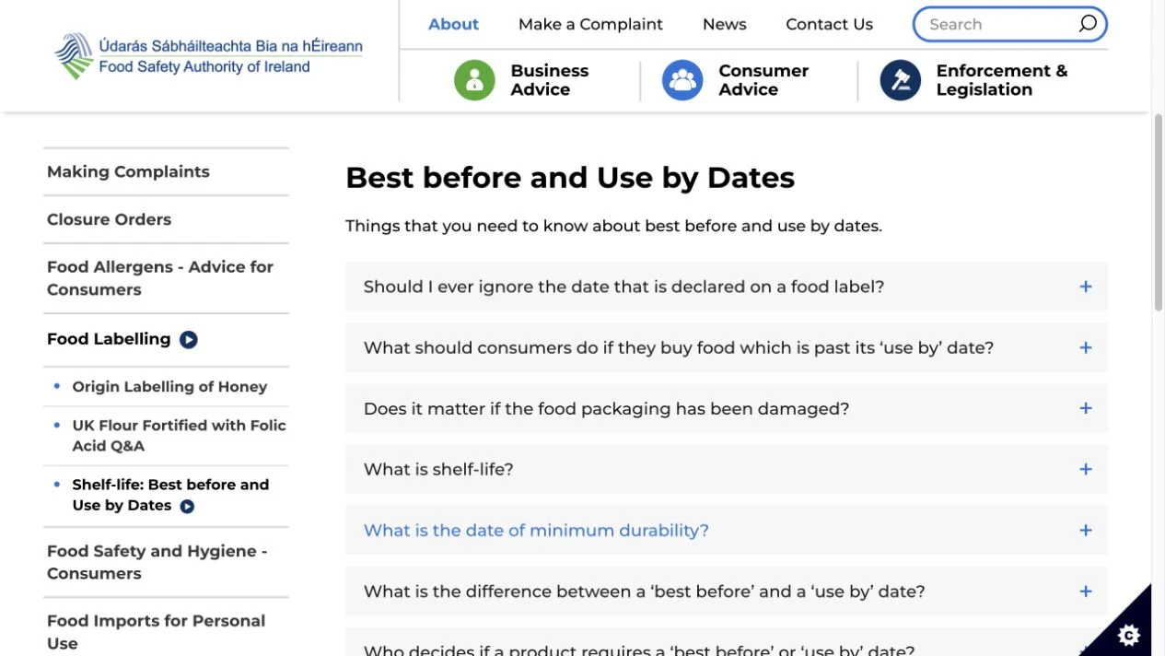This screenshot has width=1165, height=656.
Task: Go to the News section
Action: 724,24
